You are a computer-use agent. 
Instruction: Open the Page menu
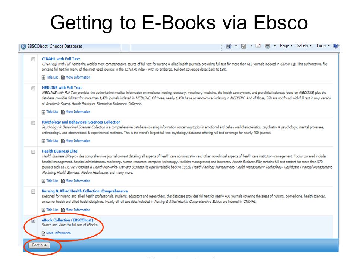click(286, 45)
